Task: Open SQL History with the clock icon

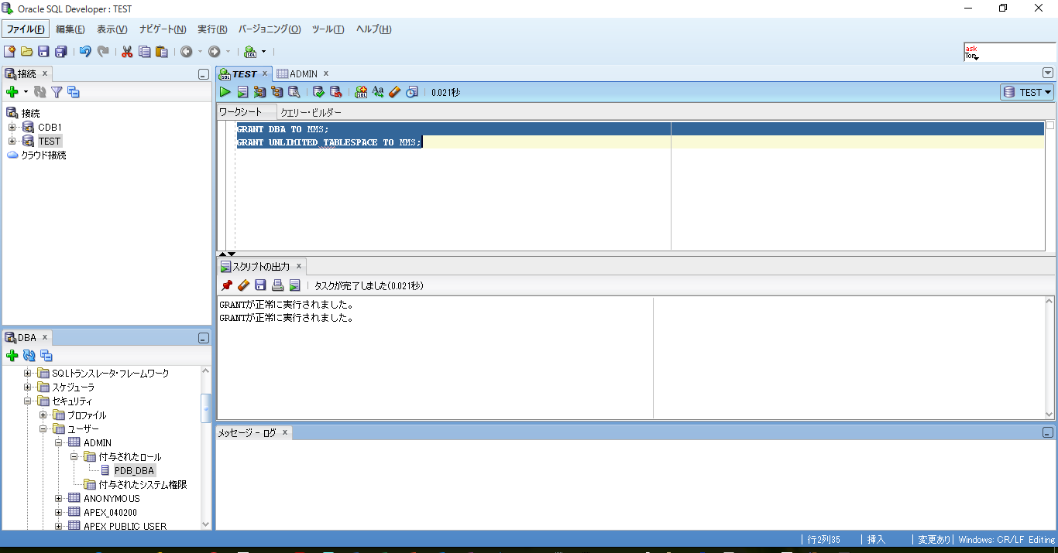Action: (x=412, y=92)
